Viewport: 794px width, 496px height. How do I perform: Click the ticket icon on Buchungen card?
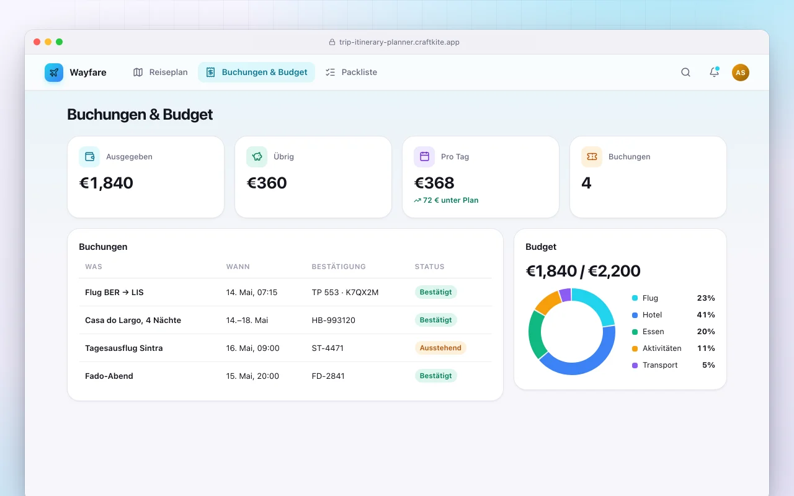[592, 157]
